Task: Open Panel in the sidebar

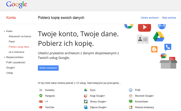Action: pyautogui.click(x=12, y=42)
